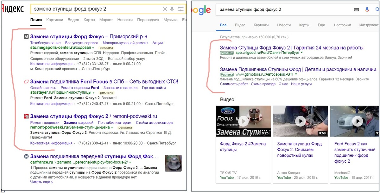Switch to Yandex 'Маркет' tab

[106, 20]
